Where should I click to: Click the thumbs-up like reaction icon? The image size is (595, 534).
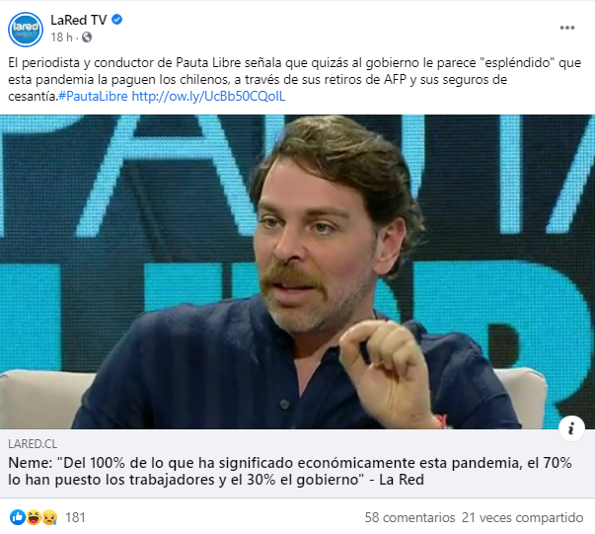click(18, 517)
